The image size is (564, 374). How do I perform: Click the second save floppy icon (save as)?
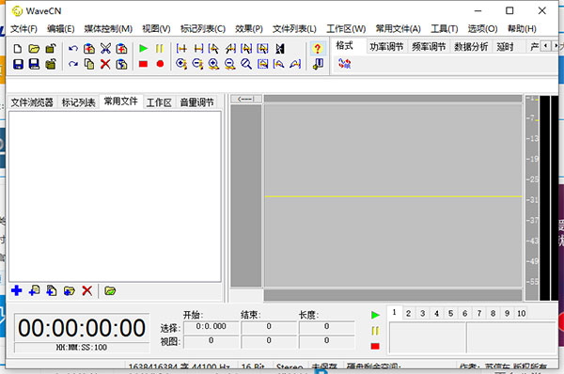pyautogui.click(x=34, y=65)
